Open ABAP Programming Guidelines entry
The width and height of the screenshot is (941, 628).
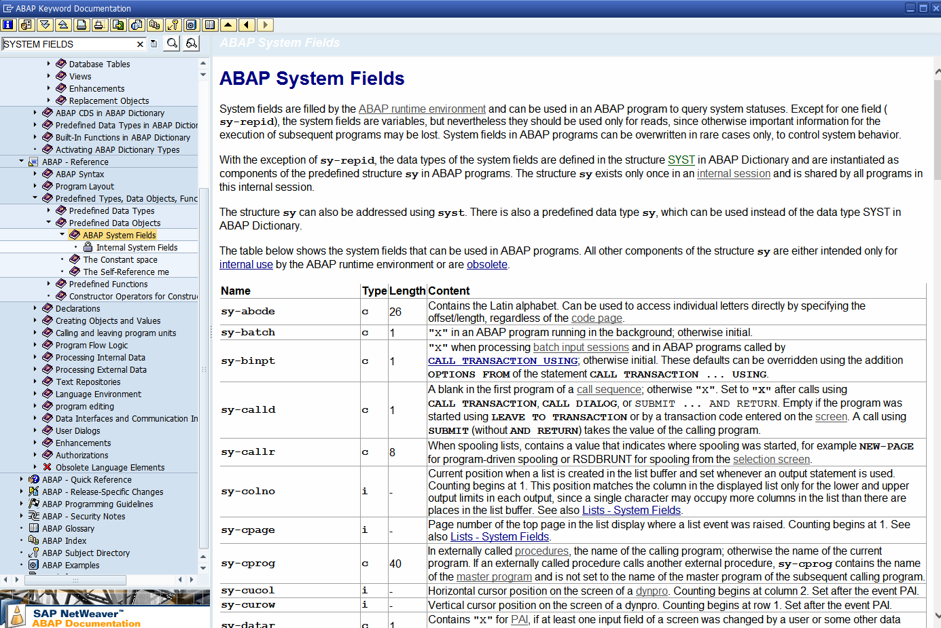click(x=97, y=504)
